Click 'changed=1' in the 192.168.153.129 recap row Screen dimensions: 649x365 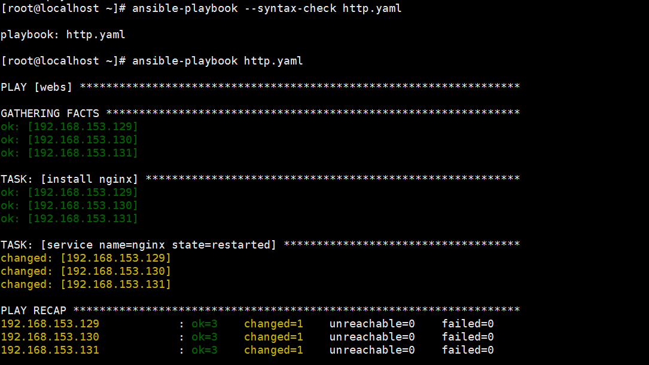point(273,324)
